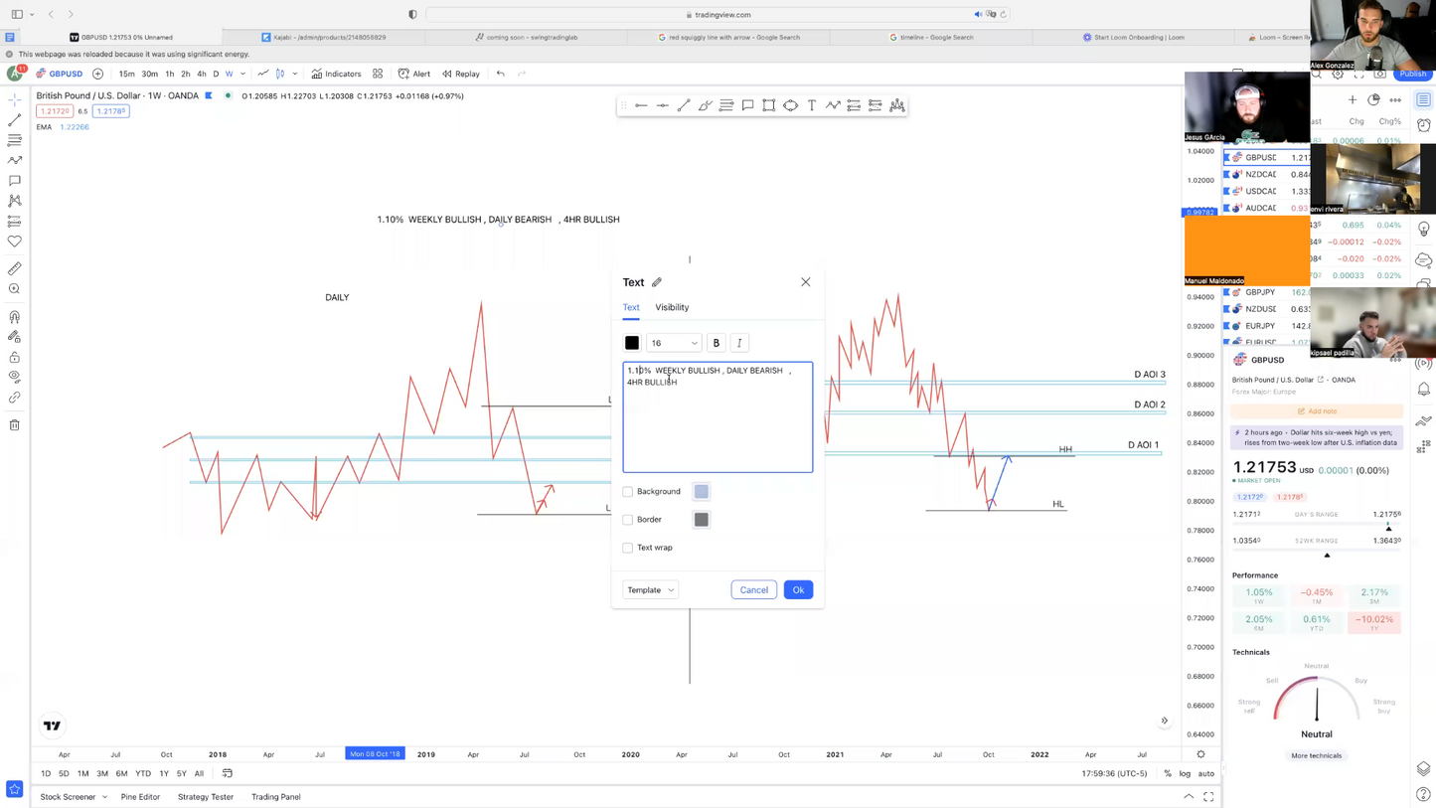This screenshot has height=808, width=1436.
Task: Expand the Stock Screener dropdown
Action: point(74,797)
